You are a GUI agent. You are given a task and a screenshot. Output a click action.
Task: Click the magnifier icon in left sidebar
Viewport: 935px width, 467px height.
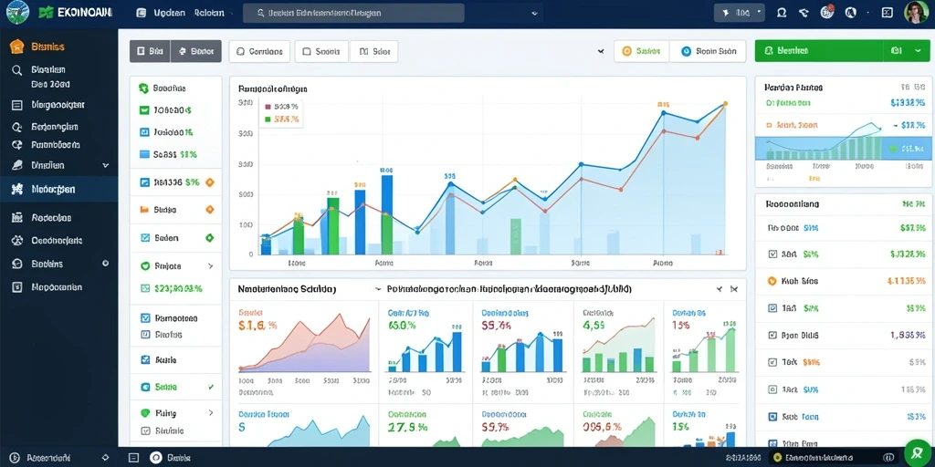[16, 70]
